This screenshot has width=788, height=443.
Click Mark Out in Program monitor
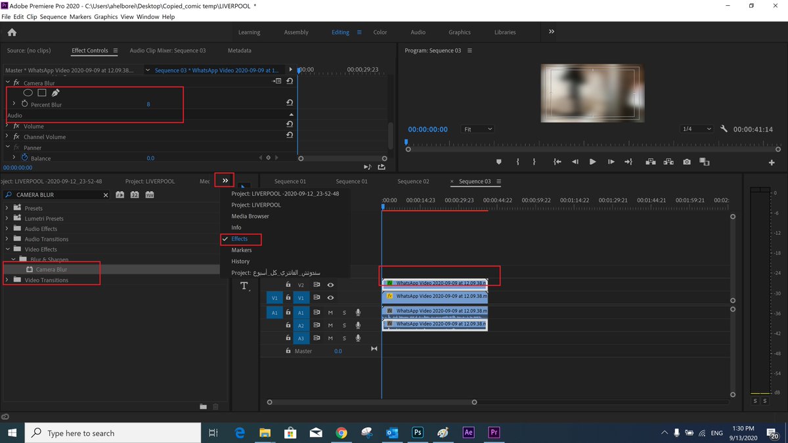[x=534, y=161]
